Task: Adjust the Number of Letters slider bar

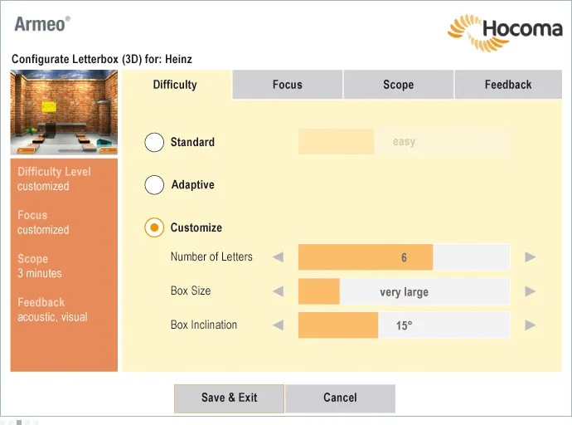Action: click(405, 257)
